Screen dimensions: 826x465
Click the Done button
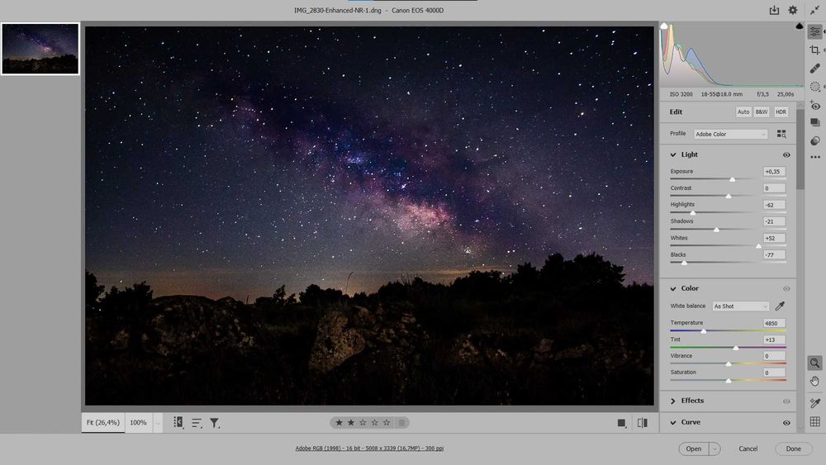pyautogui.click(x=793, y=448)
